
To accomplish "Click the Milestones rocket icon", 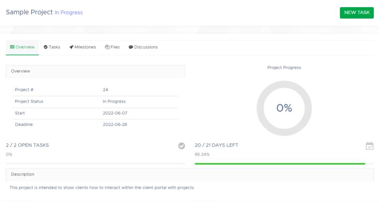I will pyautogui.click(x=71, y=47).
